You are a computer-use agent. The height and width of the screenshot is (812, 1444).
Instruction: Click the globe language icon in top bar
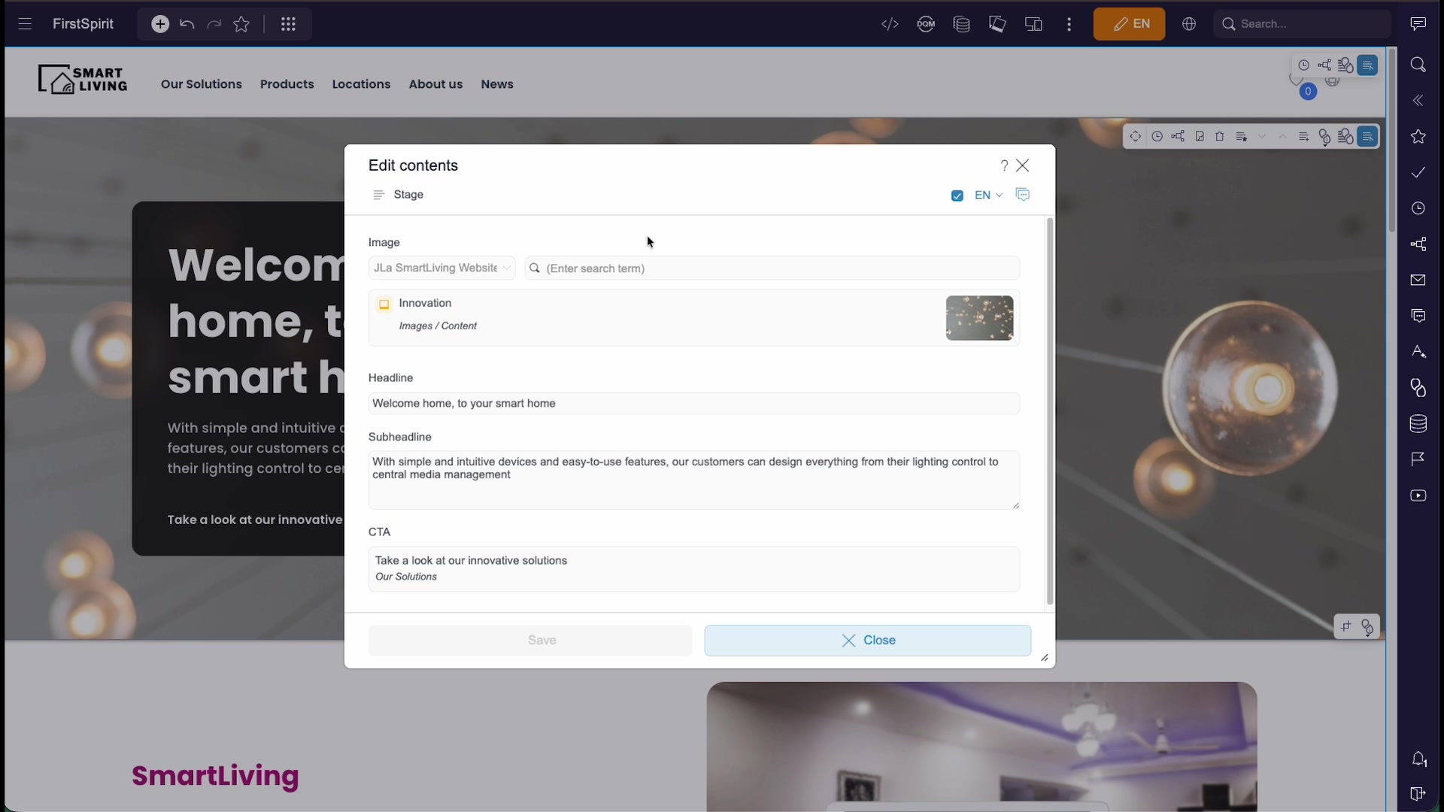(1189, 24)
